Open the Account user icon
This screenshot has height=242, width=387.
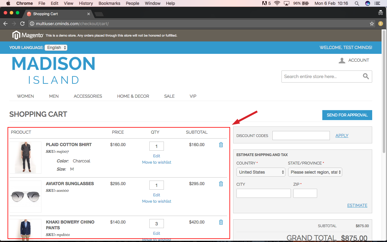point(342,60)
